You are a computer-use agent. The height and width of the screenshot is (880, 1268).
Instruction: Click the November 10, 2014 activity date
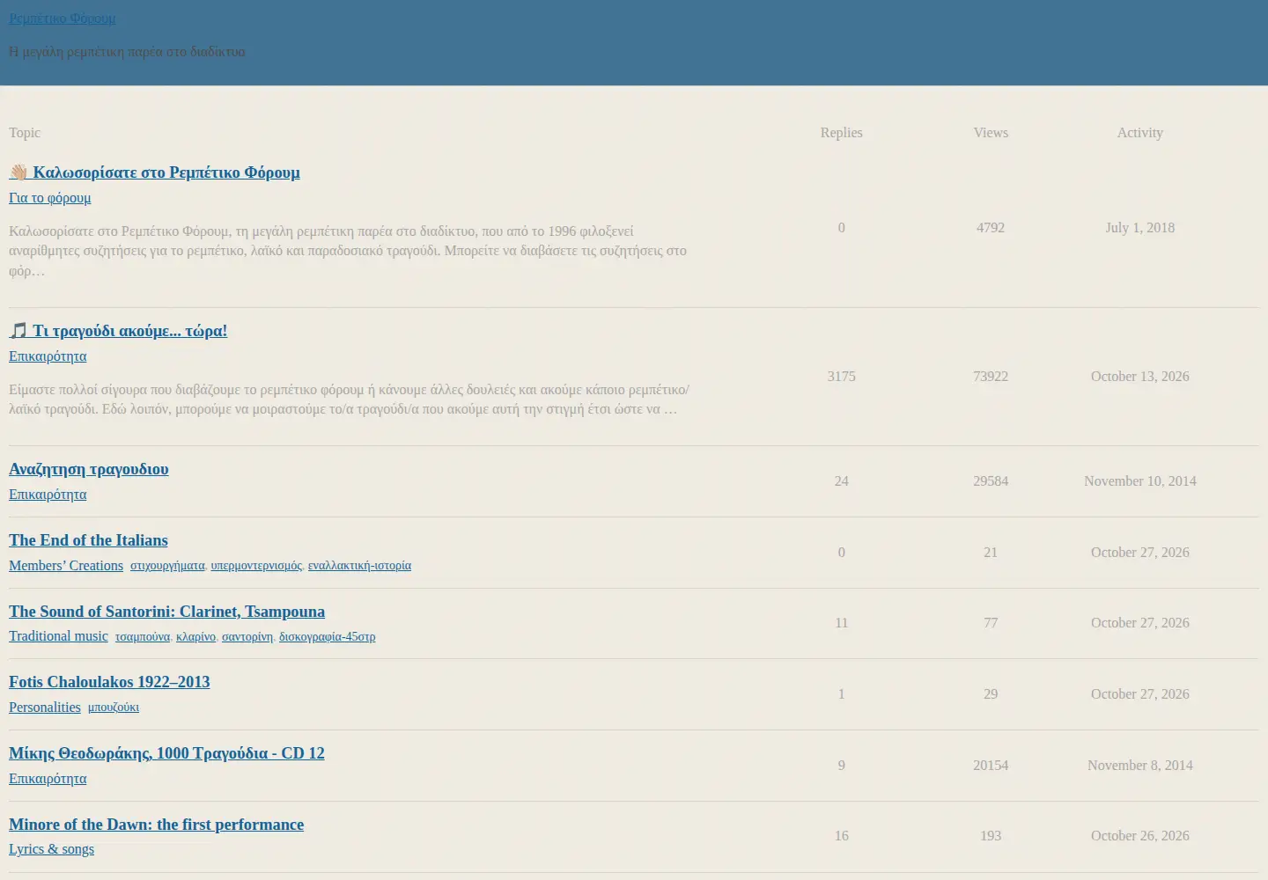point(1139,481)
